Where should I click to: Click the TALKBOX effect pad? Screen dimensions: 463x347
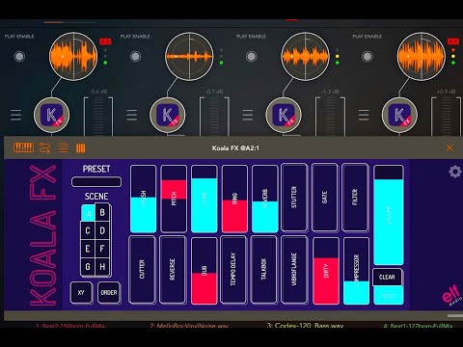coord(263,269)
